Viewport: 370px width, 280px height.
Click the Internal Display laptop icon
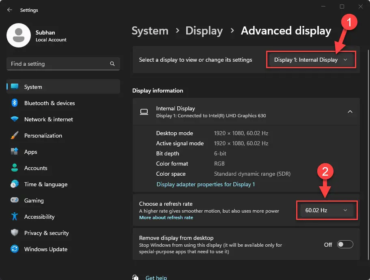coord(144,112)
